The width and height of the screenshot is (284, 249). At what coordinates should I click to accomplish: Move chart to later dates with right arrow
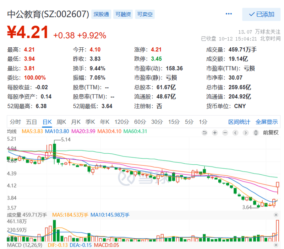click(246, 133)
